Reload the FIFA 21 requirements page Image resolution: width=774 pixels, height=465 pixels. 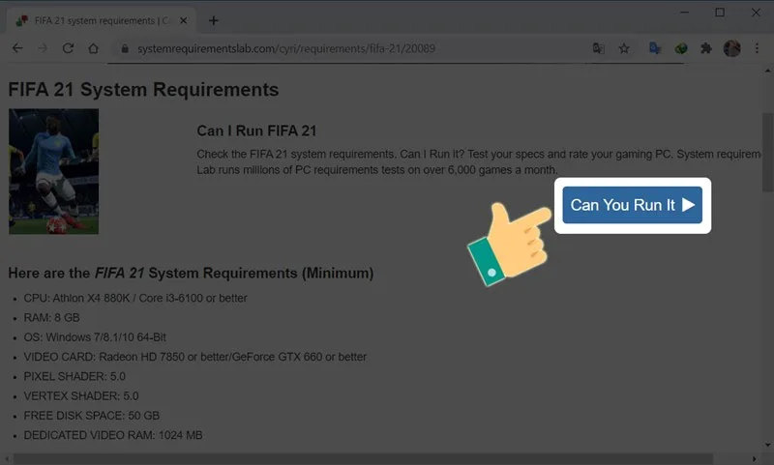(x=68, y=48)
